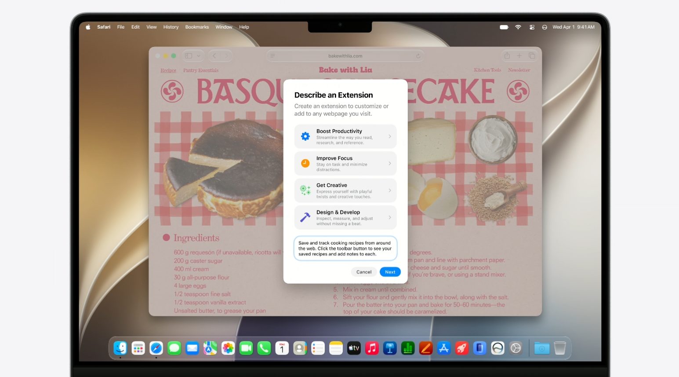The width and height of the screenshot is (679, 377).
Task: Open a new tab with plus icon
Action: pyautogui.click(x=519, y=56)
